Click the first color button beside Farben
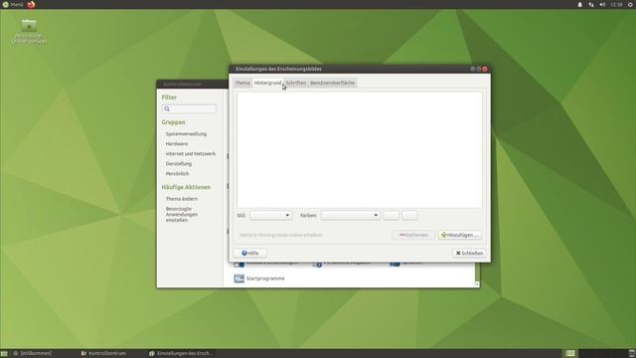636x358 pixels. 391,215
